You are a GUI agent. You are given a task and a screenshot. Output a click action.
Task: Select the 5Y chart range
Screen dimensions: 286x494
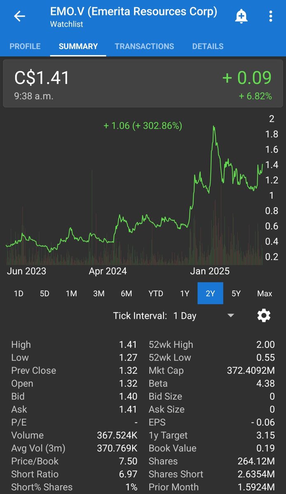(x=236, y=294)
